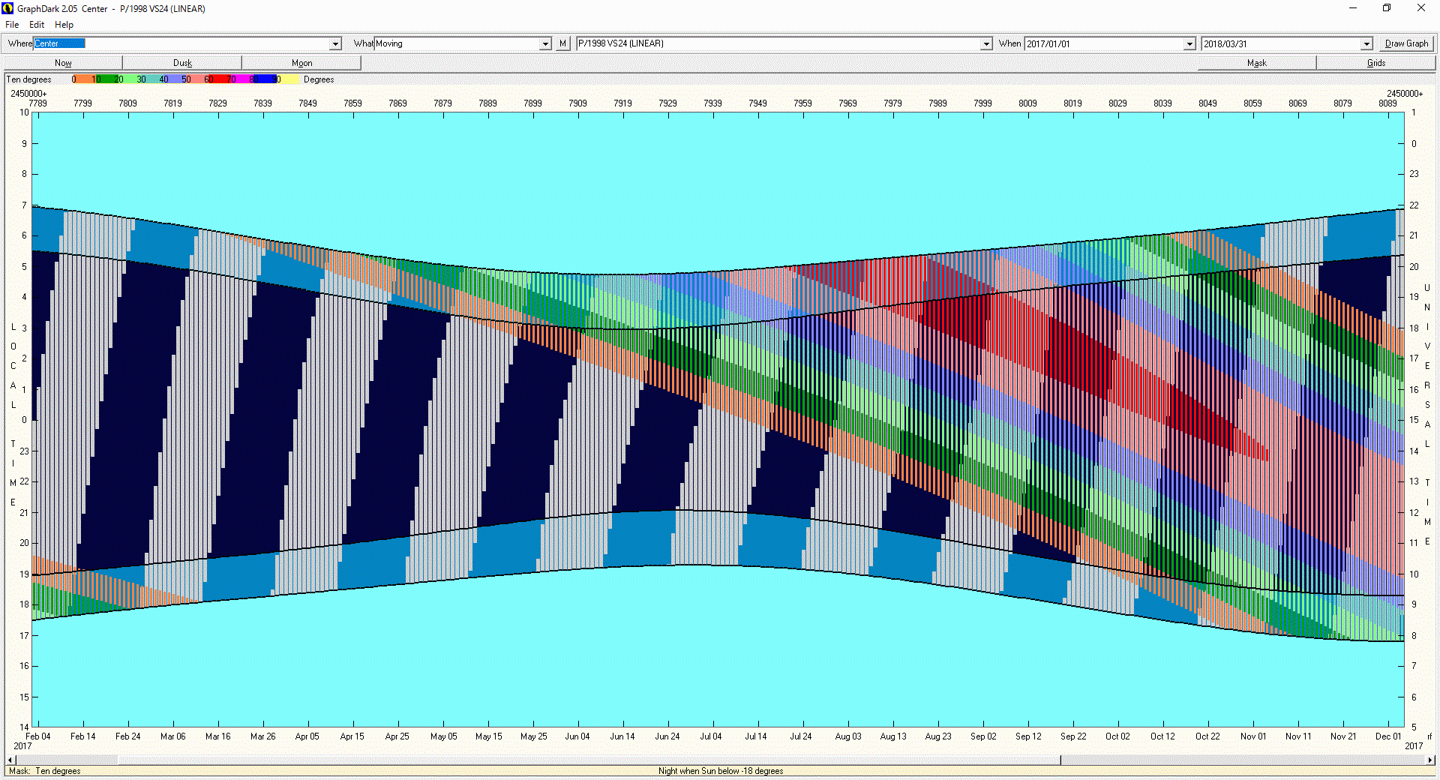Click the dark green 10-20 degrees legend swatch
The width and height of the screenshot is (1440, 780).
coord(106,79)
